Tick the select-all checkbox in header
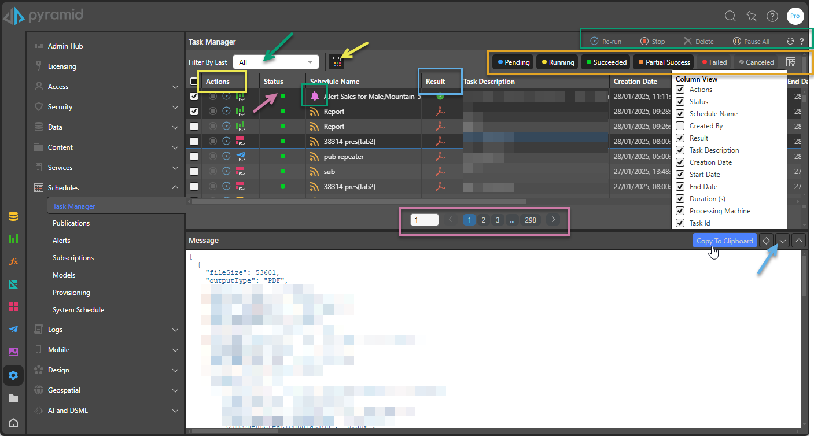The image size is (814, 436). 194,82
